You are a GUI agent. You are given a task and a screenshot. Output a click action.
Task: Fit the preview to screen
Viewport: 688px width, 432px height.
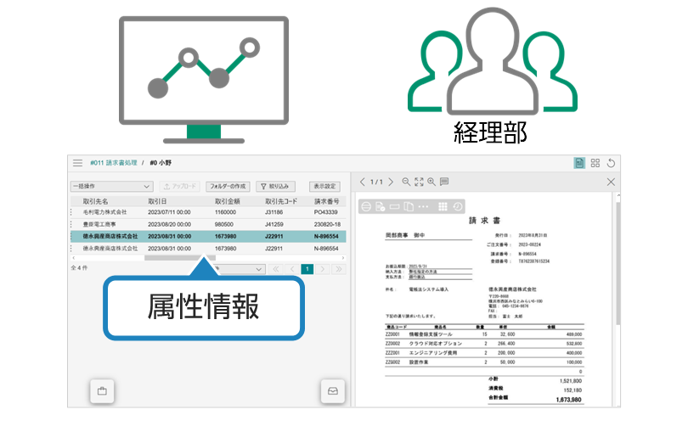point(419,182)
